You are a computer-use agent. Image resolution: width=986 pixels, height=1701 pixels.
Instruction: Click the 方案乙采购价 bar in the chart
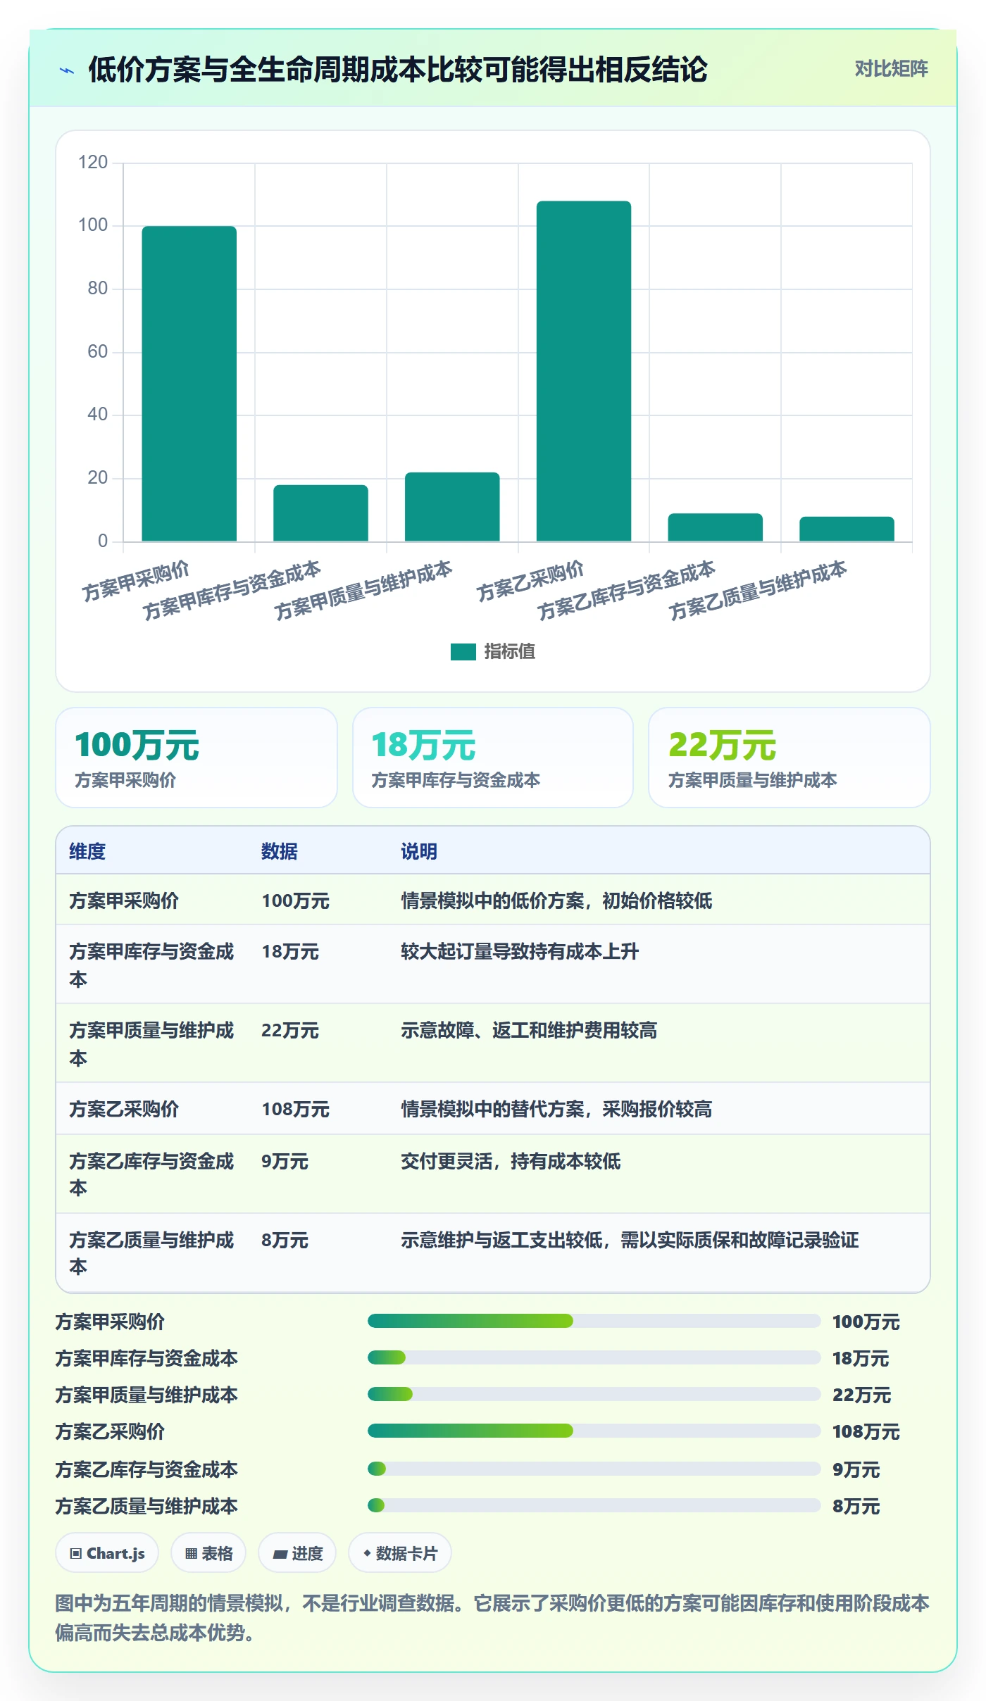584,371
